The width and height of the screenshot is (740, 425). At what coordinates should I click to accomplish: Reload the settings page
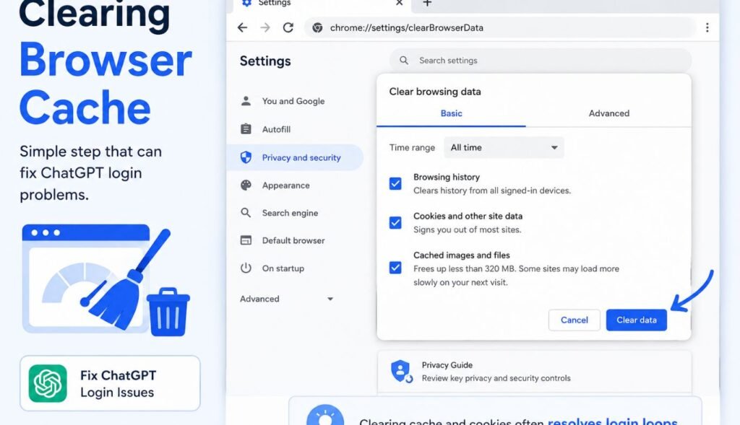click(x=288, y=28)
